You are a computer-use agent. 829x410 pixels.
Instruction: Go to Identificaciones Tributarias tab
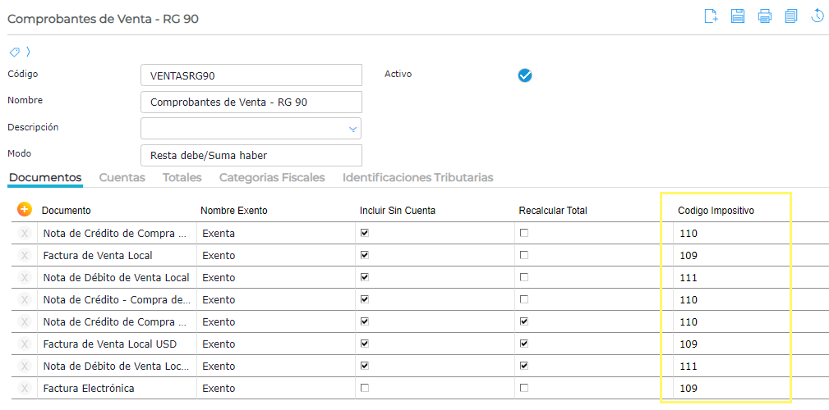(417, 177)
